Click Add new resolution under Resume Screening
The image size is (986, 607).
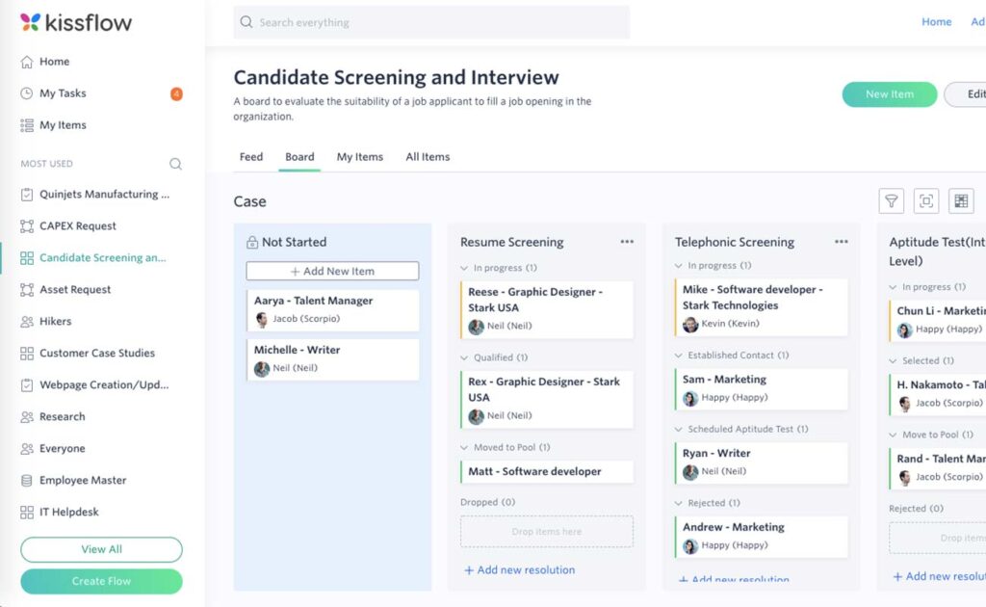tap(520, 570)
